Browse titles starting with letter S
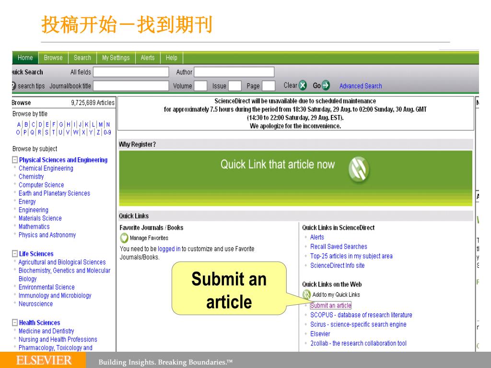 click(x=47, y=132)
